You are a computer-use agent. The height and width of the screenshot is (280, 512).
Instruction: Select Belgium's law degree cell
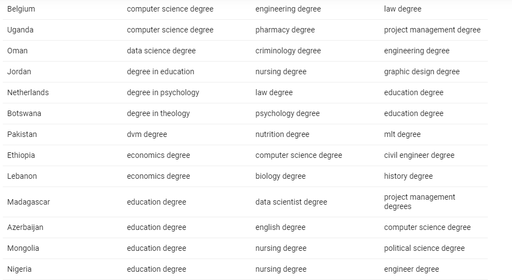click(402, 9)
